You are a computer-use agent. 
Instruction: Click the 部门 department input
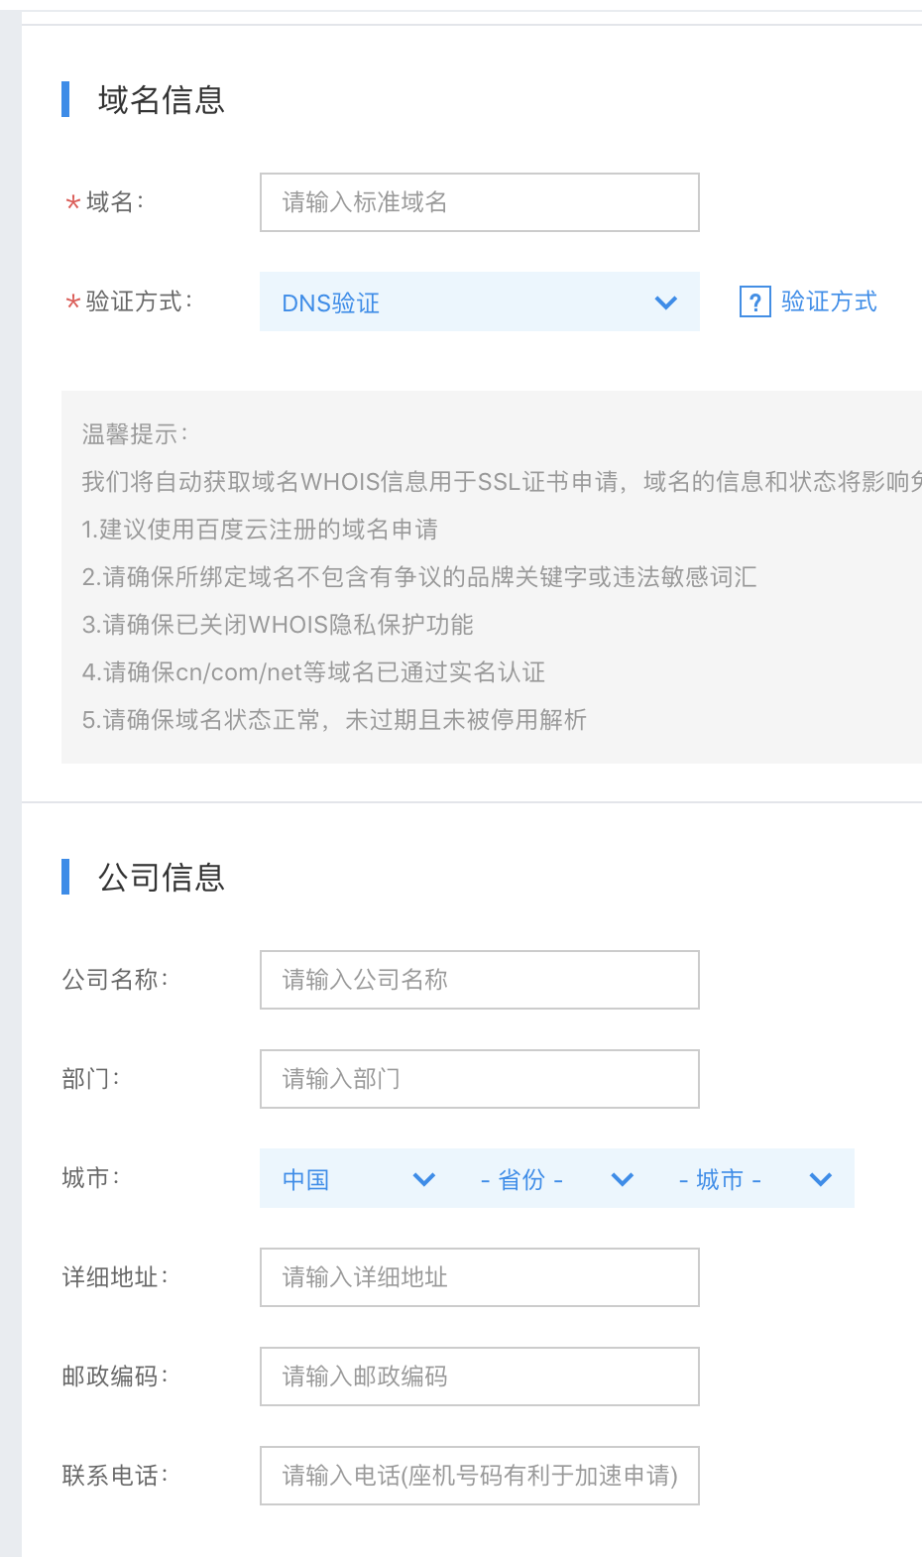pyautogui.click(x=479, y=1079)
